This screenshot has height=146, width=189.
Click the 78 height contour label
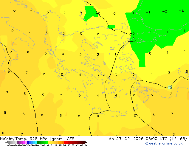[x=170, y=87]
